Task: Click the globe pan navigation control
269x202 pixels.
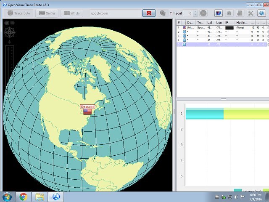Action: [x=9, y=32]
